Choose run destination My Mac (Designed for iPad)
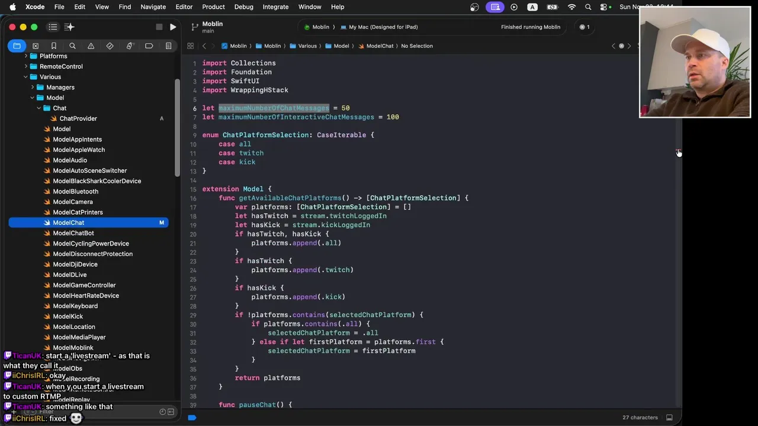Image resolution: width=758 pixels, height=426 pixels. click(x=379, y=27)
